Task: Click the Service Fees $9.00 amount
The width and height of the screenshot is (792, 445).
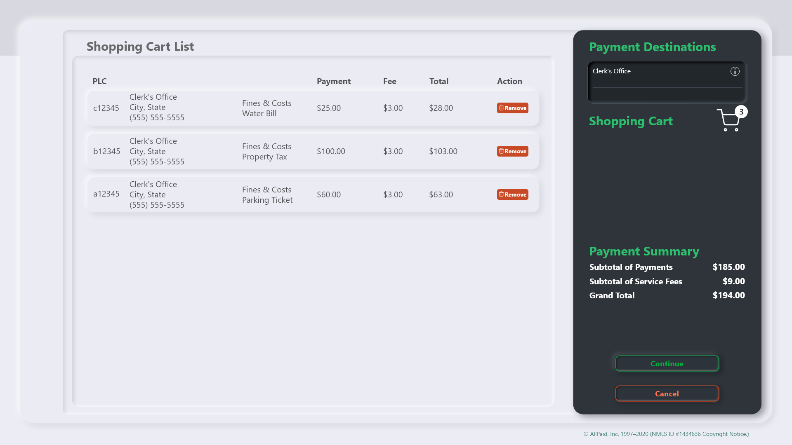Action: click(x=733, y=281)
